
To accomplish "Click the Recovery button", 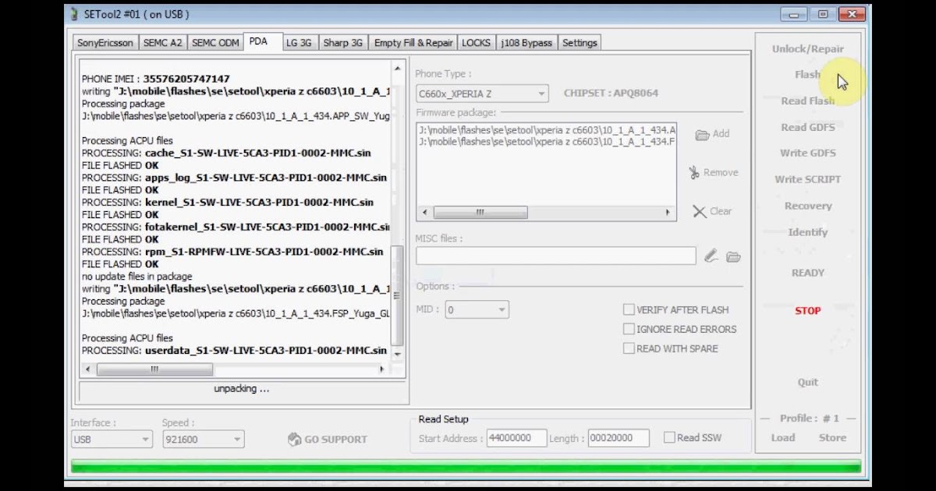I will [x=808, y=206].
